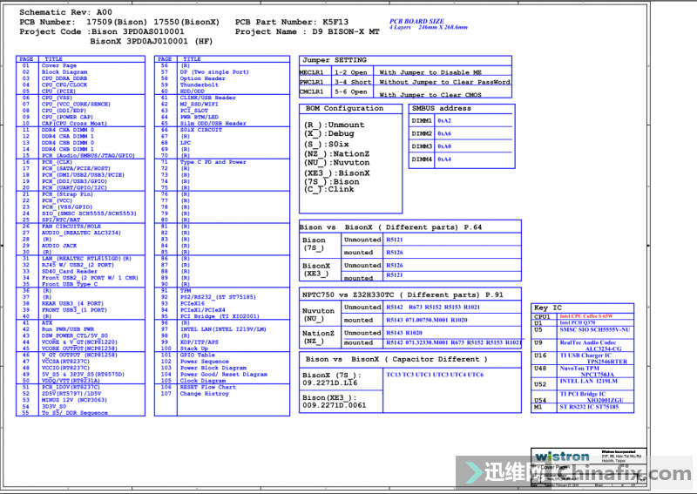Click the "ATX" entry on page 41
The image size is (697, 494).
[x=47, y=323]
